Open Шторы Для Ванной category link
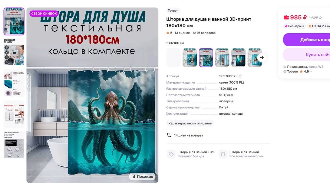 pos(244,152)
